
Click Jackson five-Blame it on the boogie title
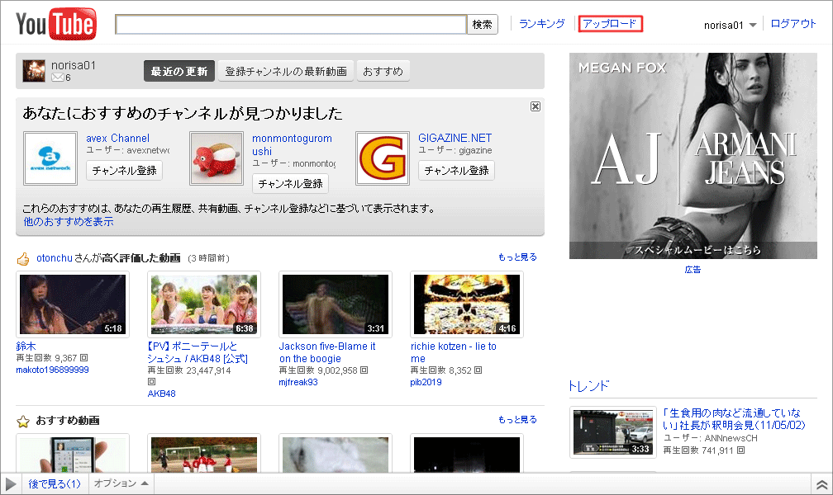click(x=327, y=352)
